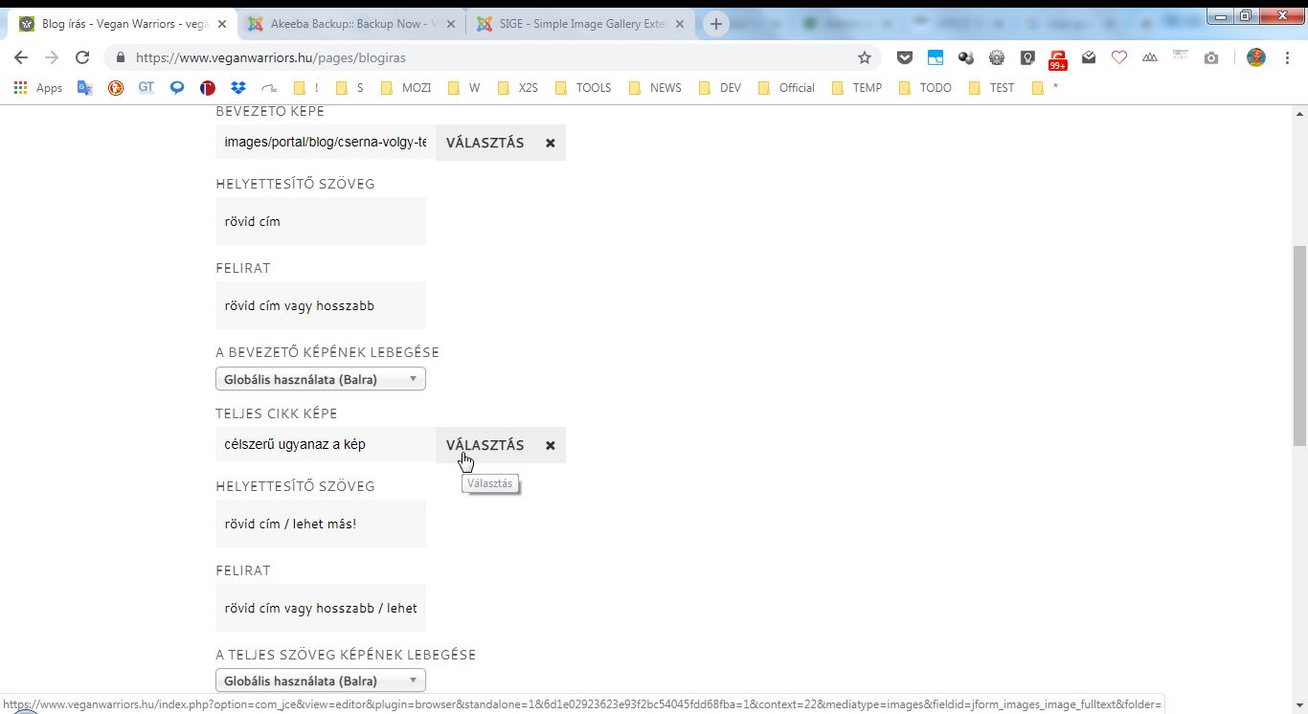The image size is (1308, 714).
Task: Open the Dropbox bookmark icon
Action: (x=238, y=87)
